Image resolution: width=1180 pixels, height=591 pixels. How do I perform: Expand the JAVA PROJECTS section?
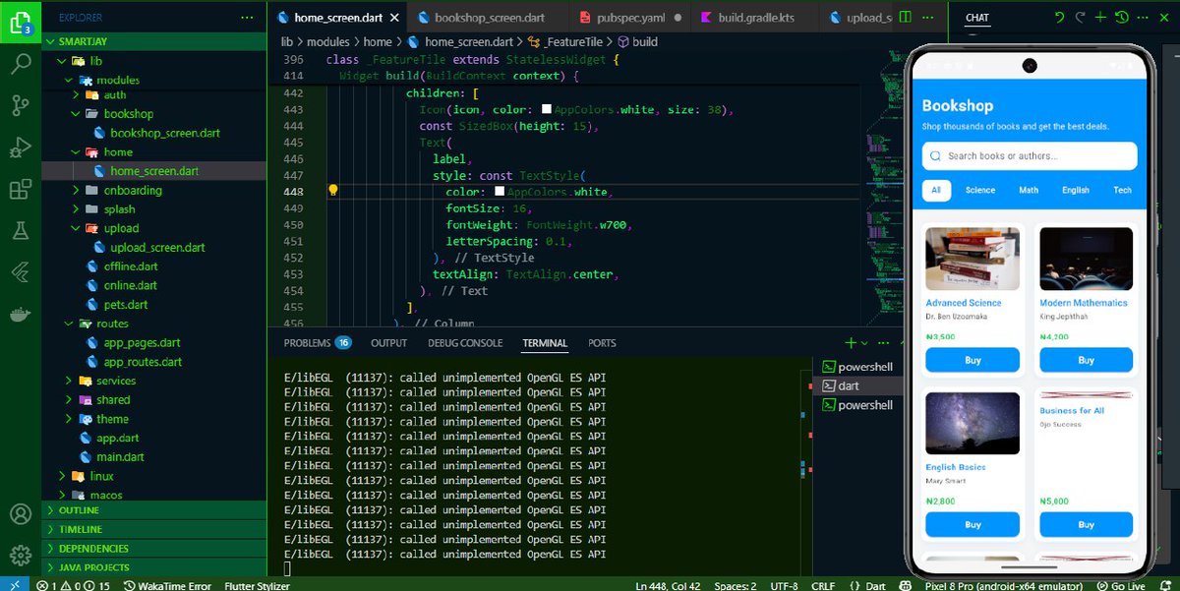tap(152, 567)
